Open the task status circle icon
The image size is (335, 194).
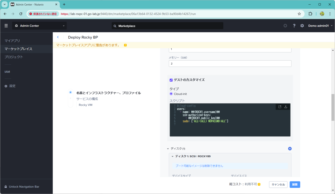[285, 26]
